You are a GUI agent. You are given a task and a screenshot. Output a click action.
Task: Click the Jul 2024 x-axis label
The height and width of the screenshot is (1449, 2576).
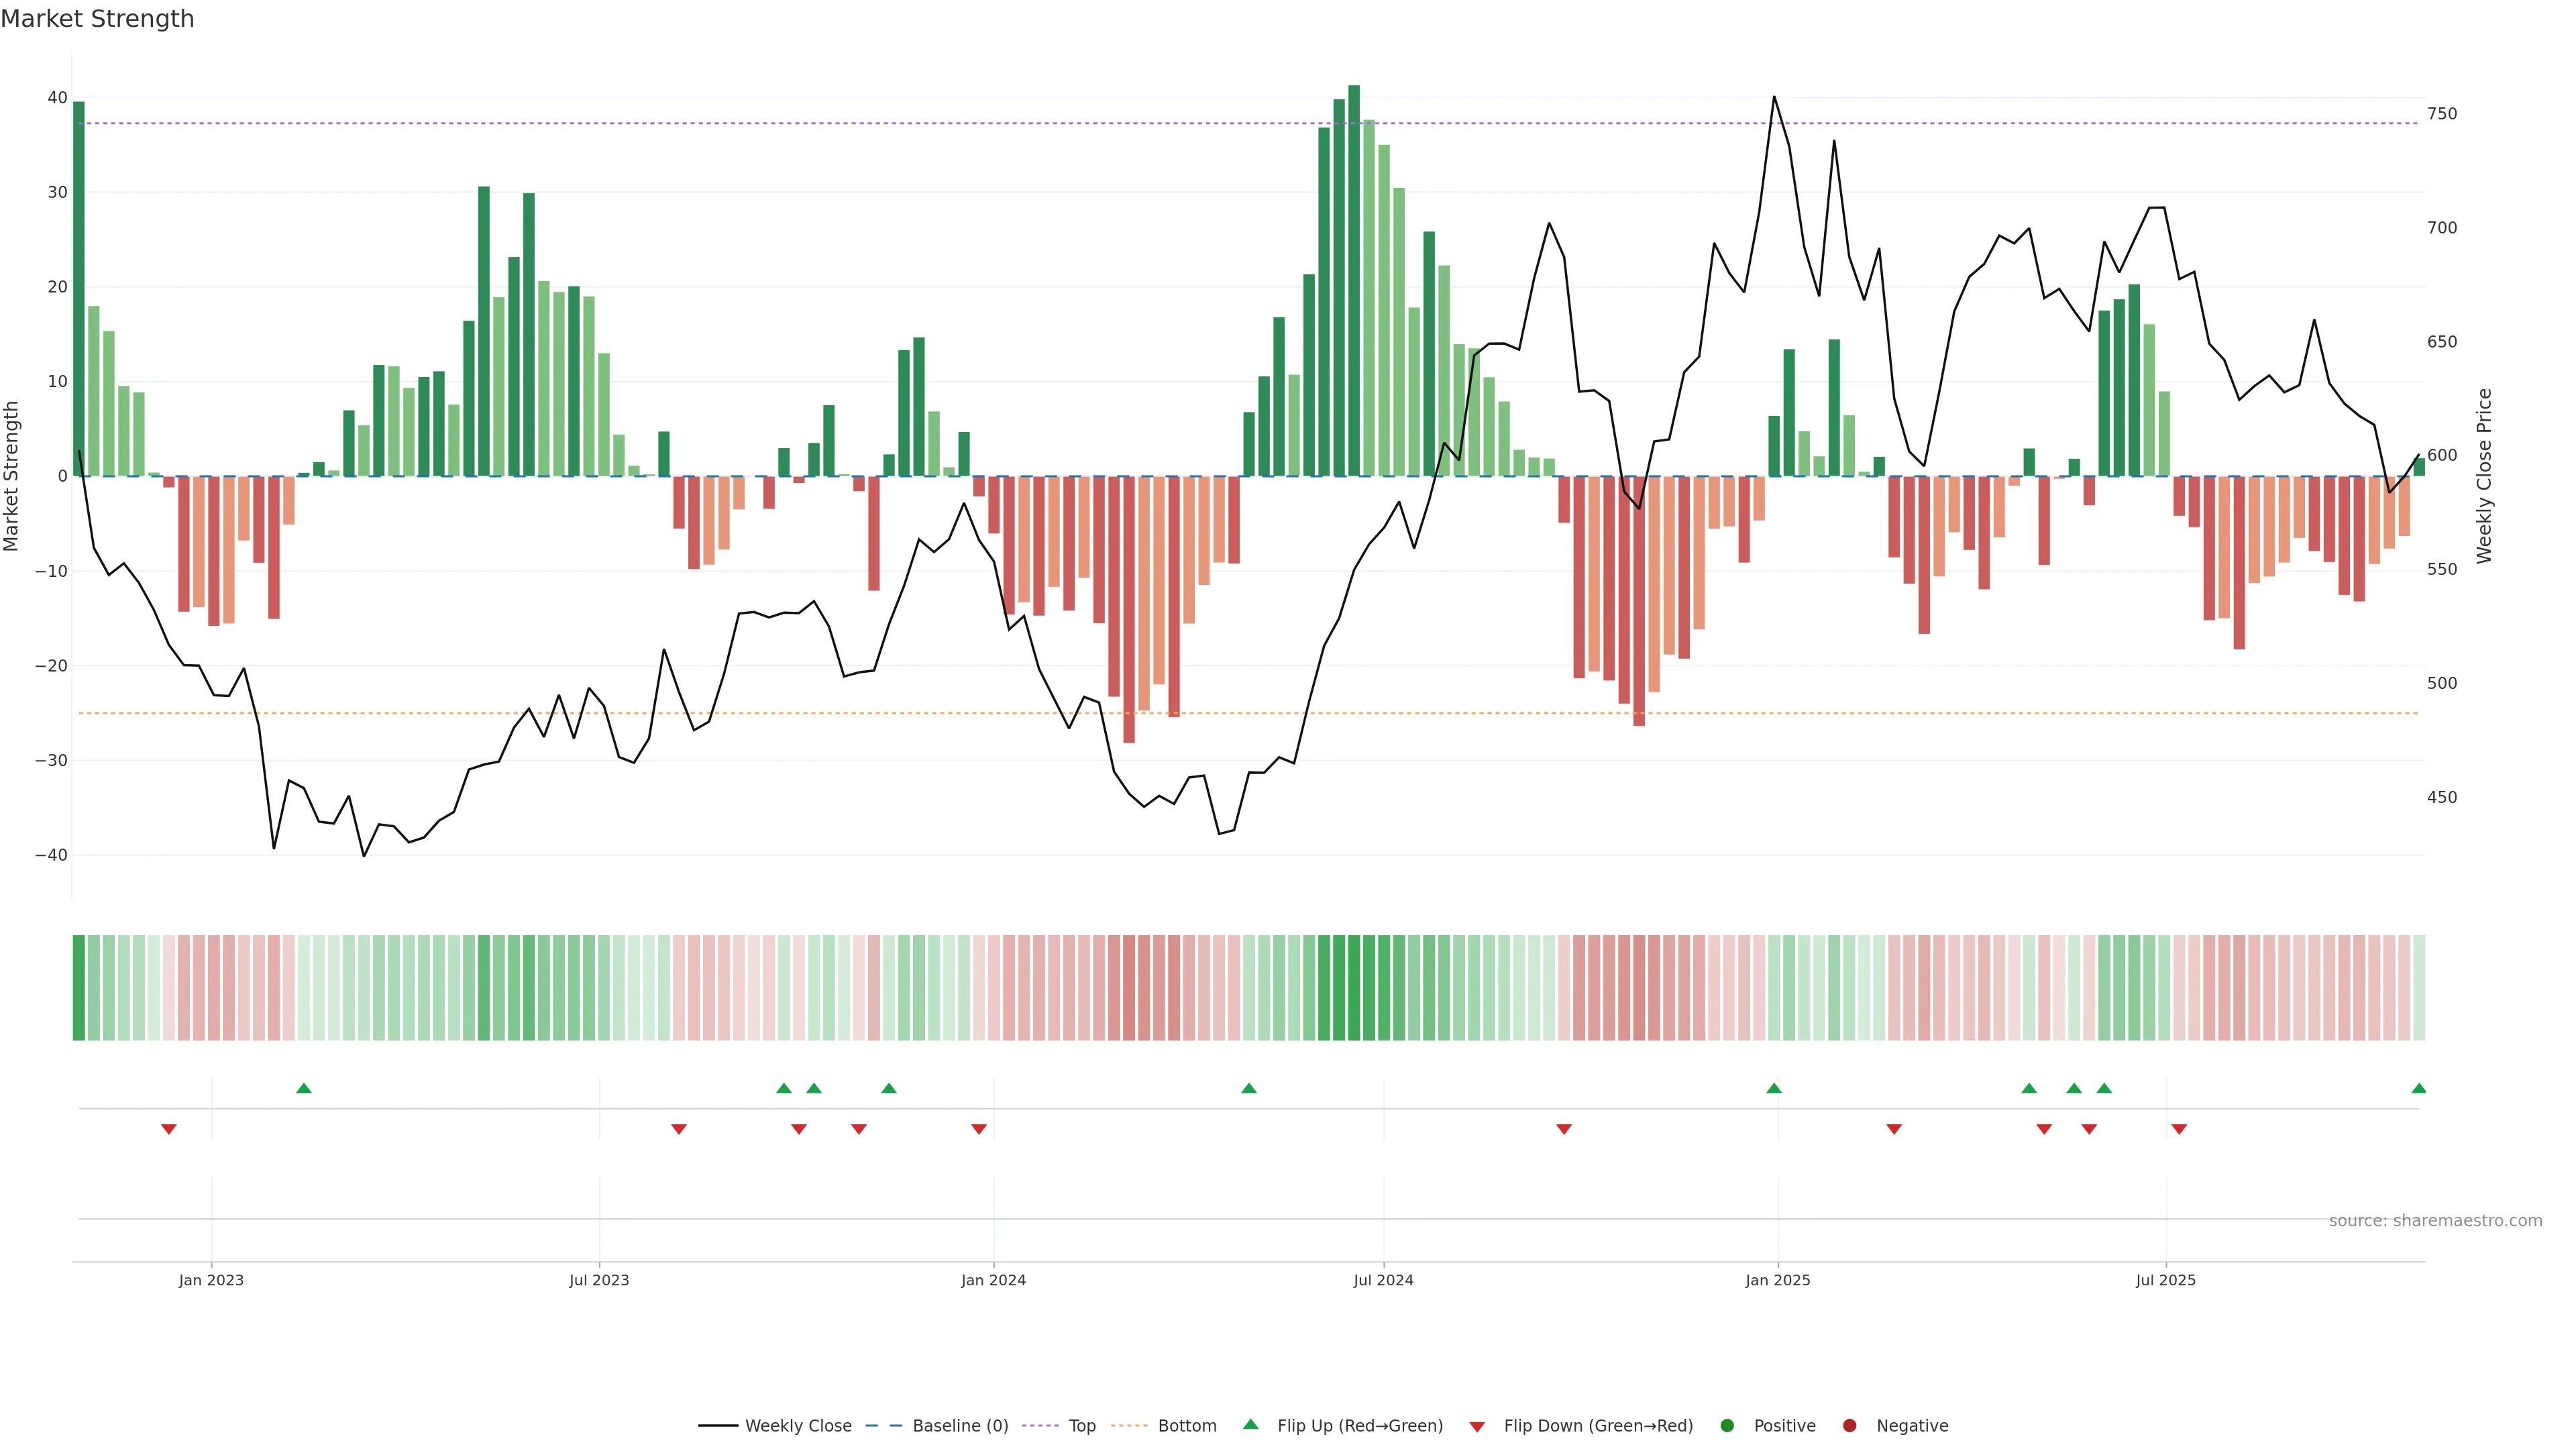[x=1383, y=1280]
